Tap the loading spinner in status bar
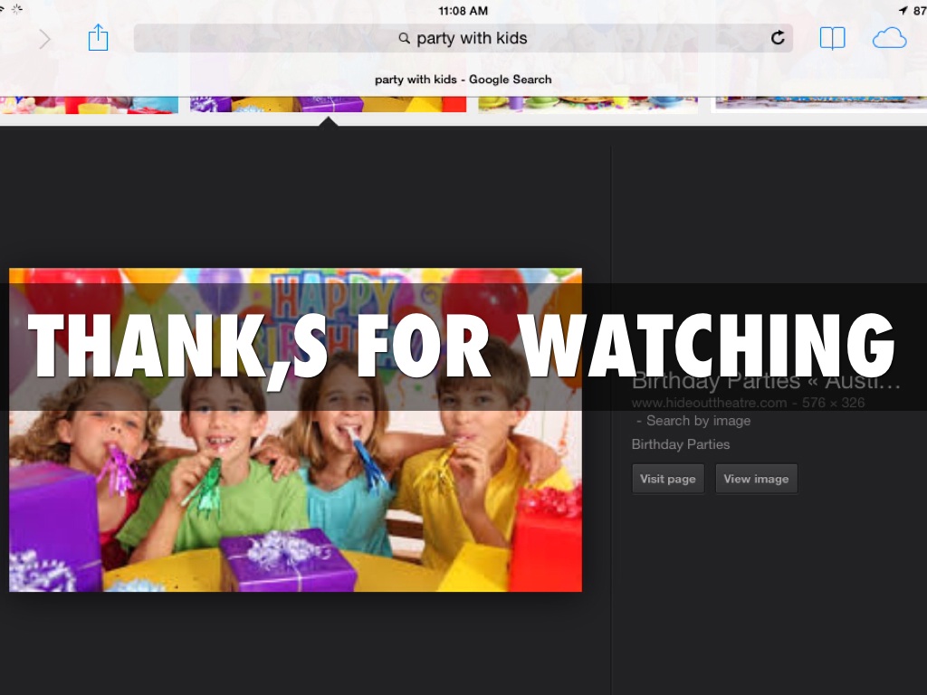 [15, 10]
